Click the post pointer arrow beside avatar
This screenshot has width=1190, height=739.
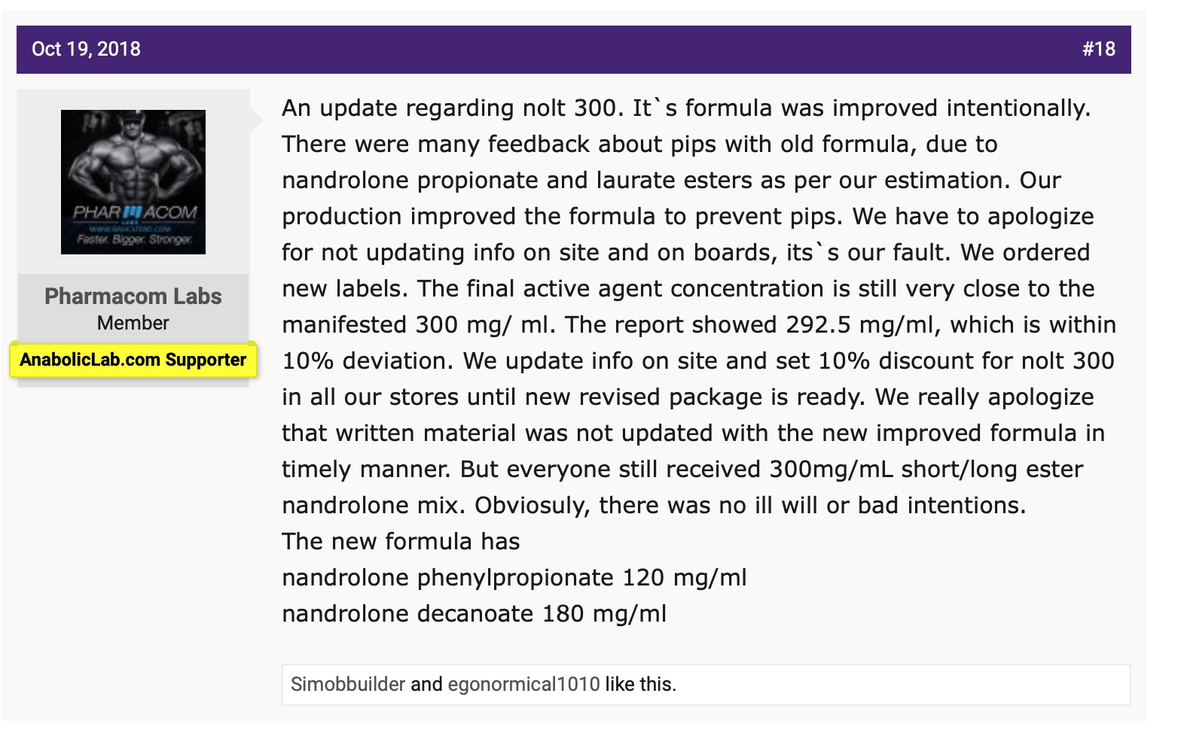[256, 120]
